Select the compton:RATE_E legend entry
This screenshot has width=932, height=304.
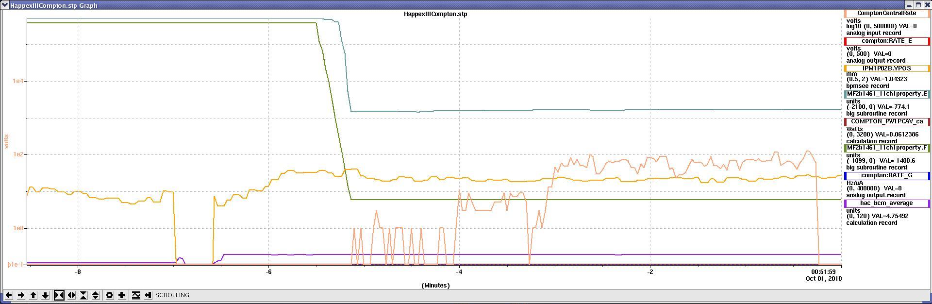887,41
